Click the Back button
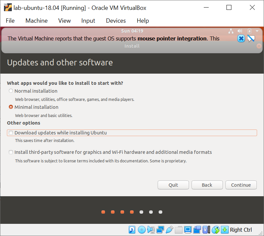Viewport: 264px width, 236px height. (x=207, y=185)
